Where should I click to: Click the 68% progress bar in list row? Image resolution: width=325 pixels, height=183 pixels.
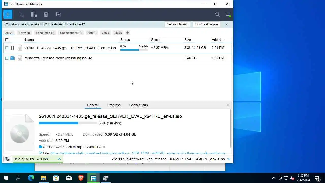[134, 50]
